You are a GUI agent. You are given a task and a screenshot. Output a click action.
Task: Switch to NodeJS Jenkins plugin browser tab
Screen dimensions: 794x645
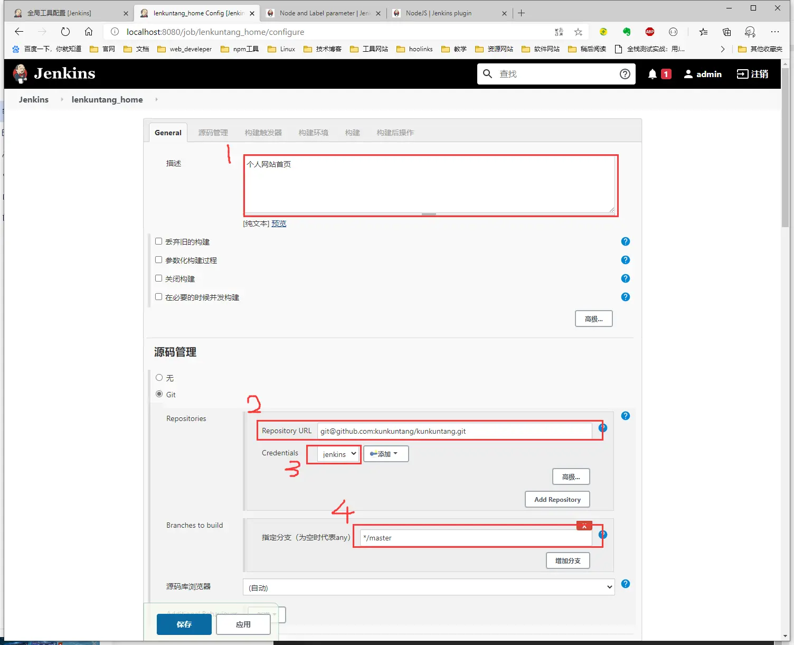click(x=449, y=13)
